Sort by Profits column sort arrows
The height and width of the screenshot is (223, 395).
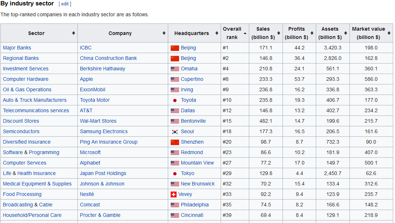312,33
